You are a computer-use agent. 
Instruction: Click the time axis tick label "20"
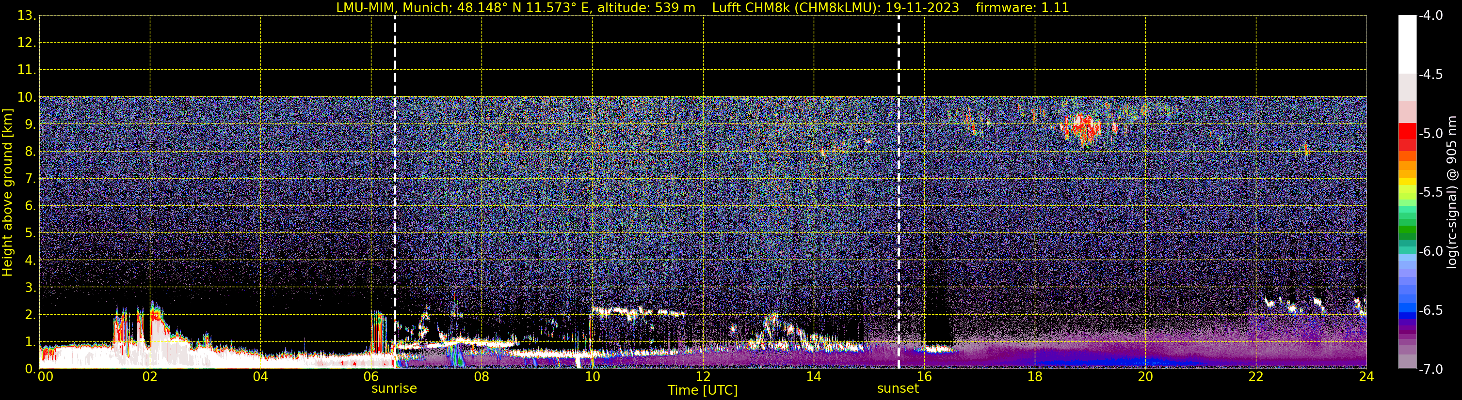(1145, 377)
